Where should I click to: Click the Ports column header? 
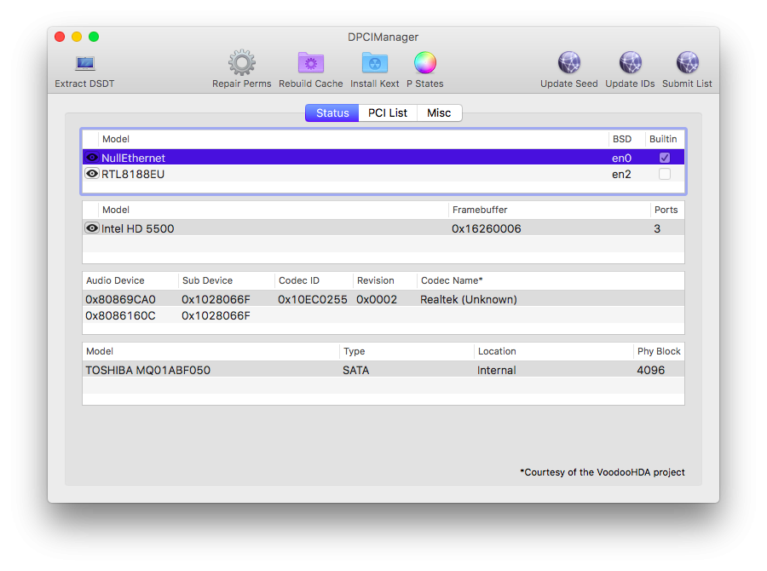tap(666, 210)
